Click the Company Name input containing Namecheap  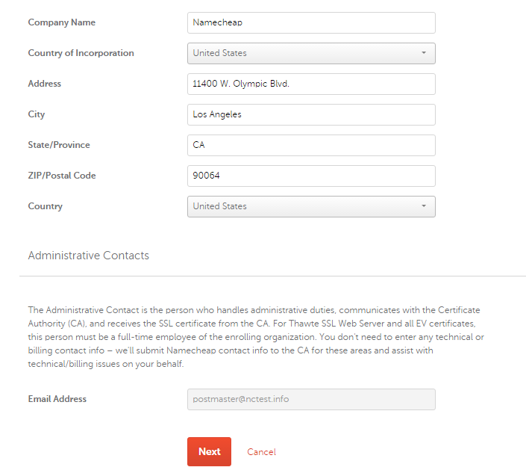point(311,23)
